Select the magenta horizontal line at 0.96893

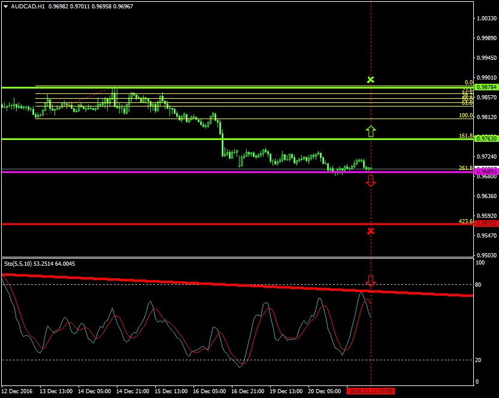pos(237,172)
